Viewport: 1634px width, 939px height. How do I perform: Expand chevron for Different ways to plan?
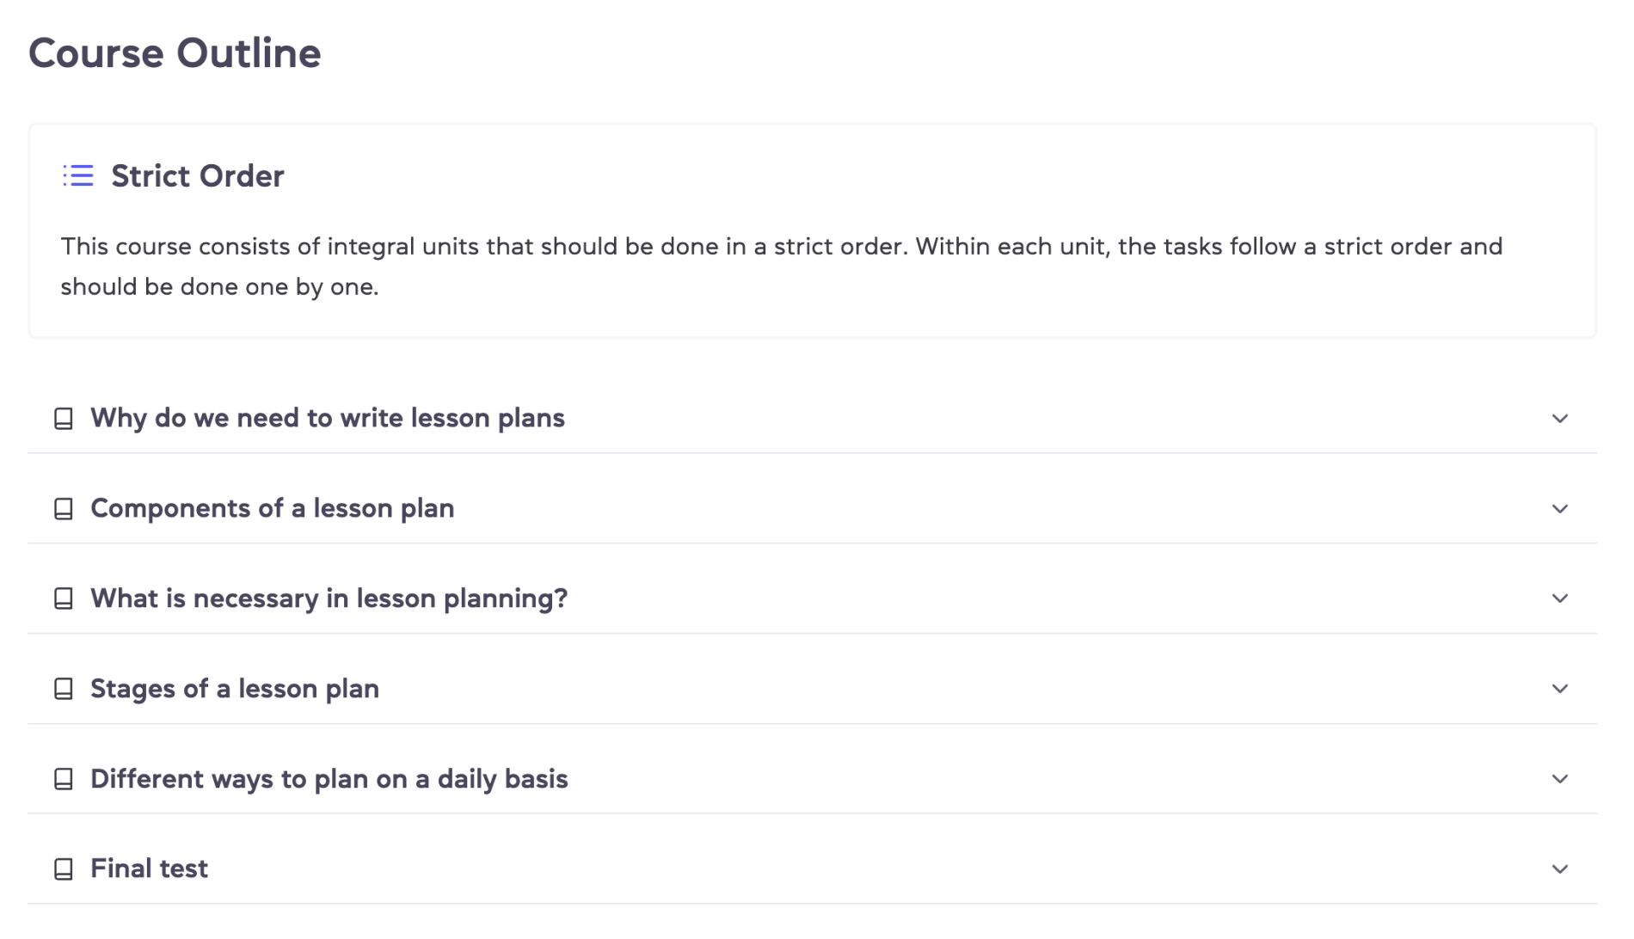pos(1559,779)
